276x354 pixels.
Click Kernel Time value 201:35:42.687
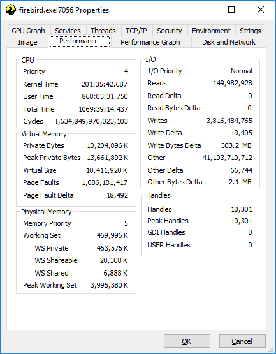pos(105,84)
